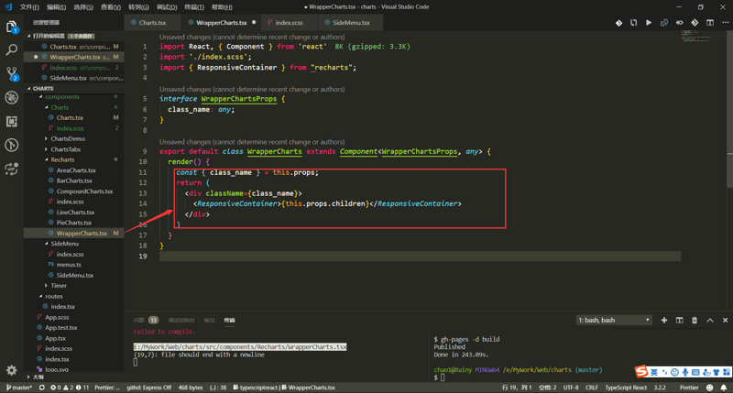Viewport: 733px width, 393px height.
Task: Open the Manage gear menu
Action: tap(12, 371)
